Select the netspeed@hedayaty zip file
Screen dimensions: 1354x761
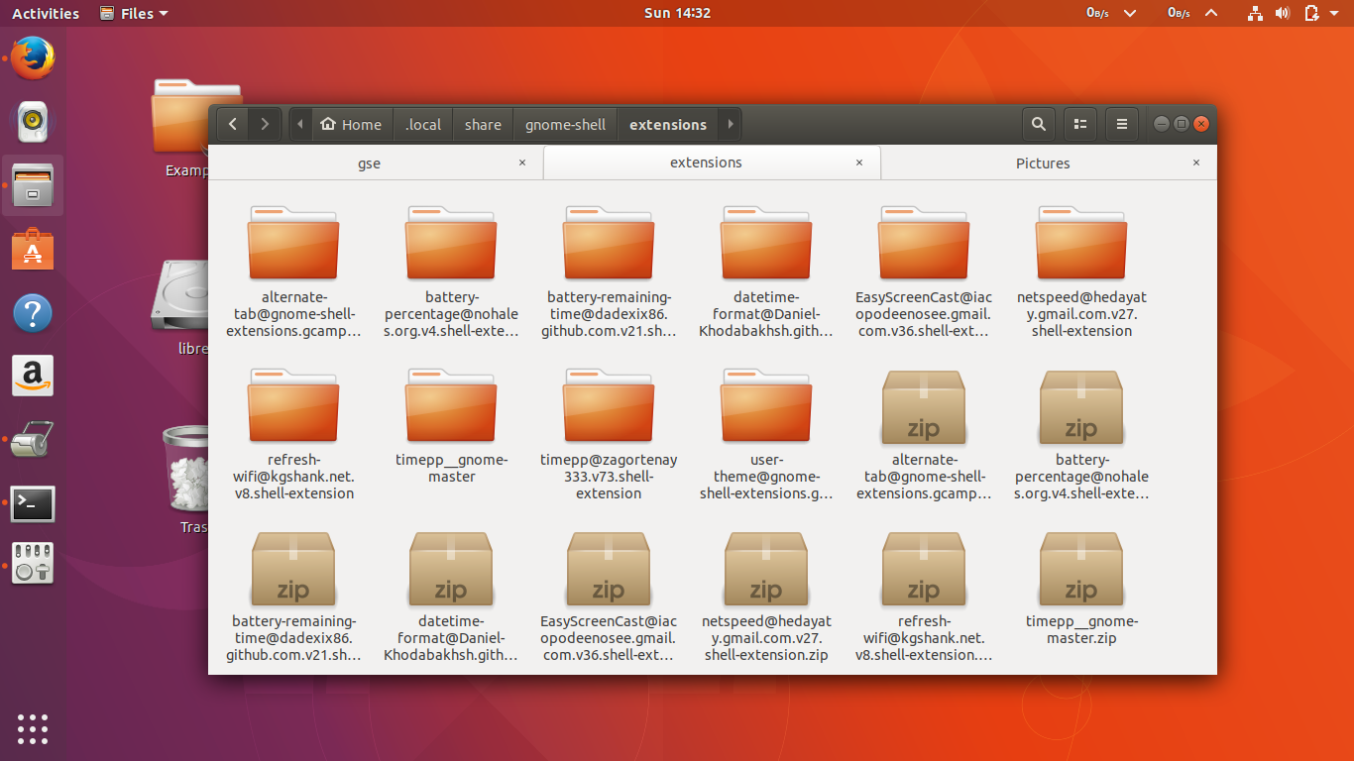click(x=765, y=568)
